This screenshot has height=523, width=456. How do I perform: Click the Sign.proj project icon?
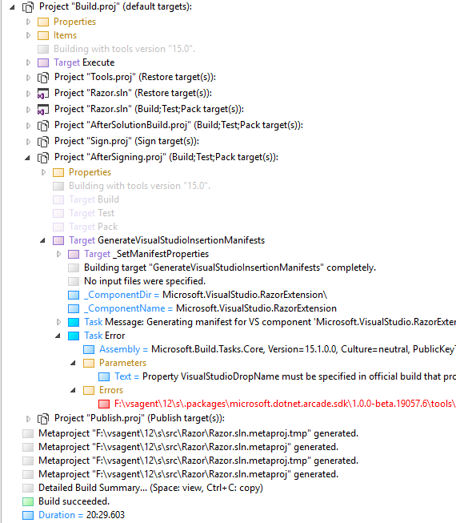[43, 142]
